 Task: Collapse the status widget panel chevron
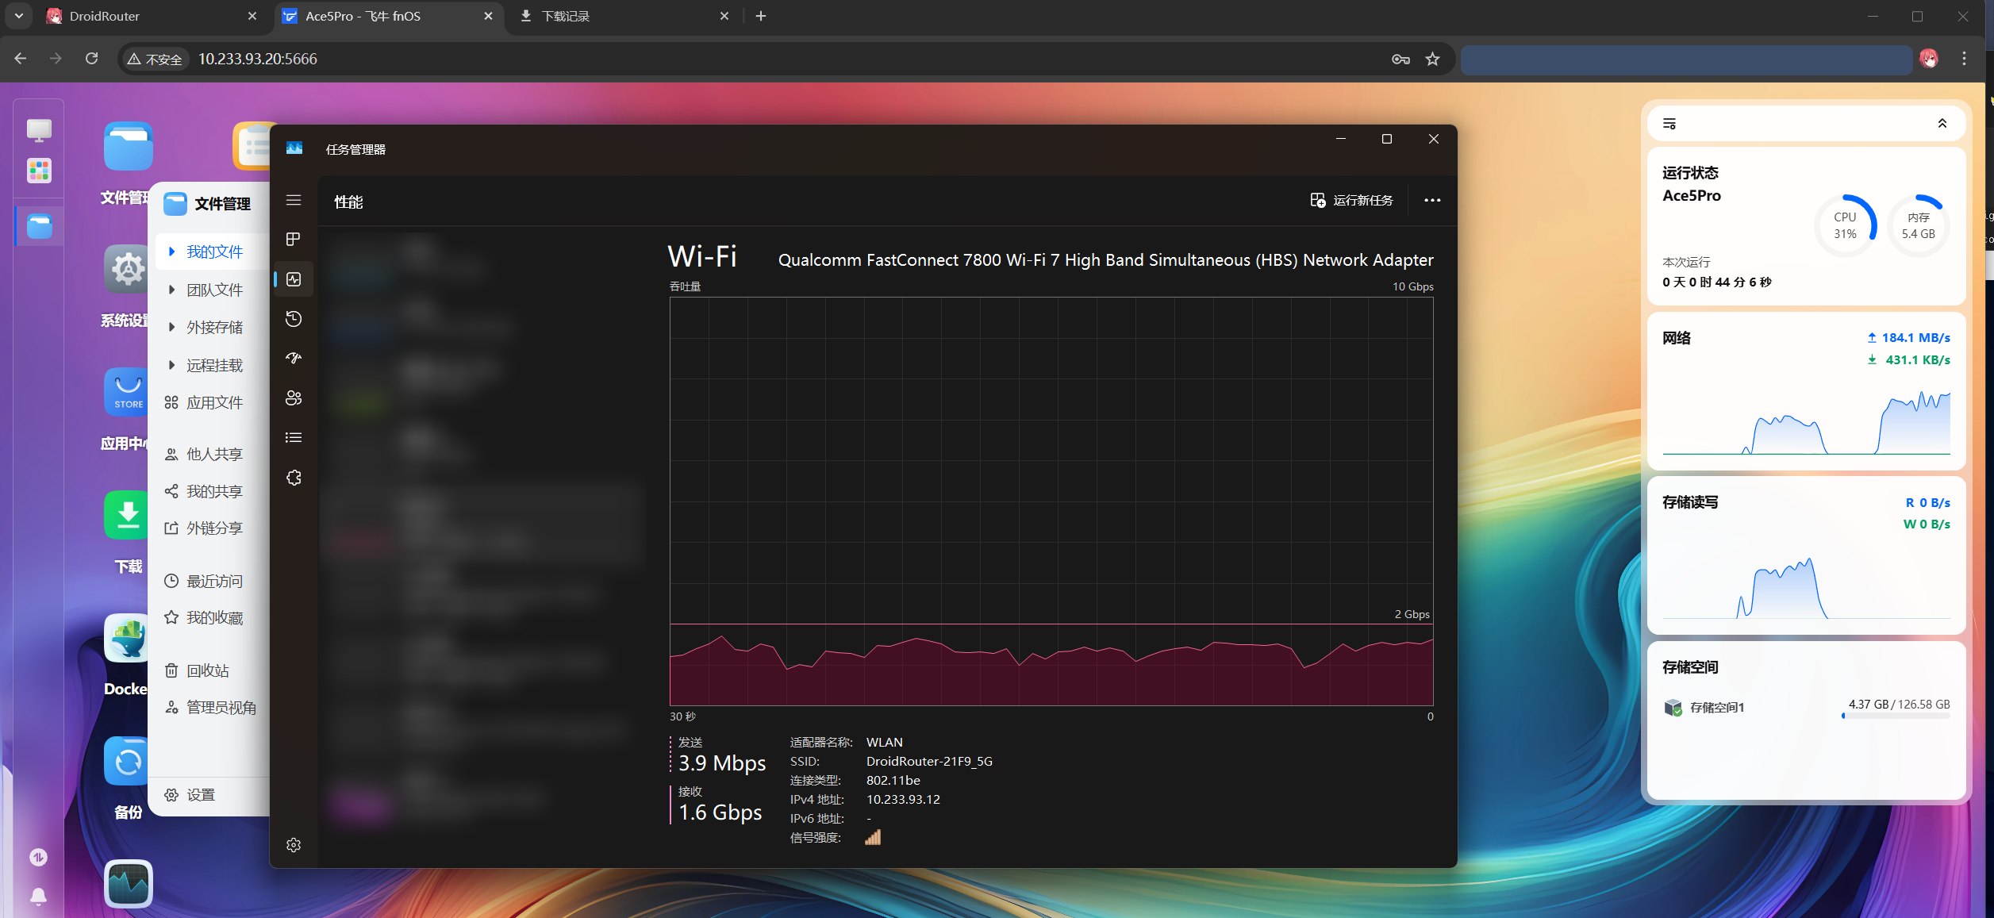1942,124
